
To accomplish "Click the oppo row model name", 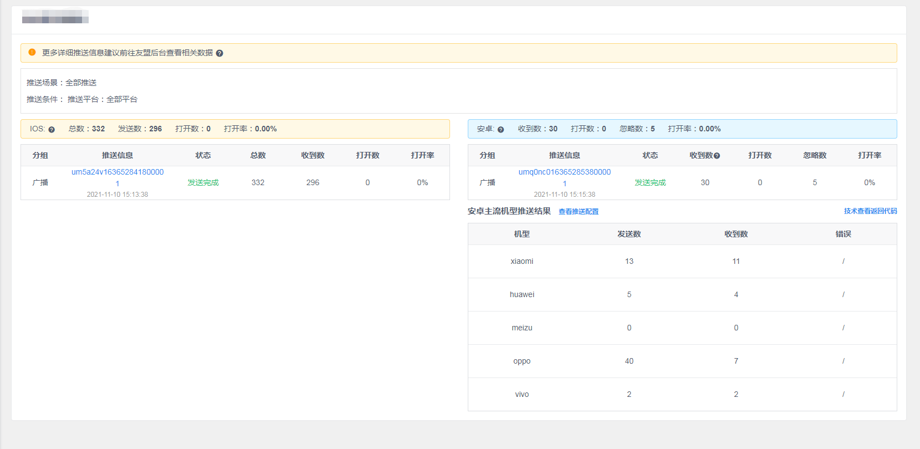I will pyautogui.click(x=522, y=361).
